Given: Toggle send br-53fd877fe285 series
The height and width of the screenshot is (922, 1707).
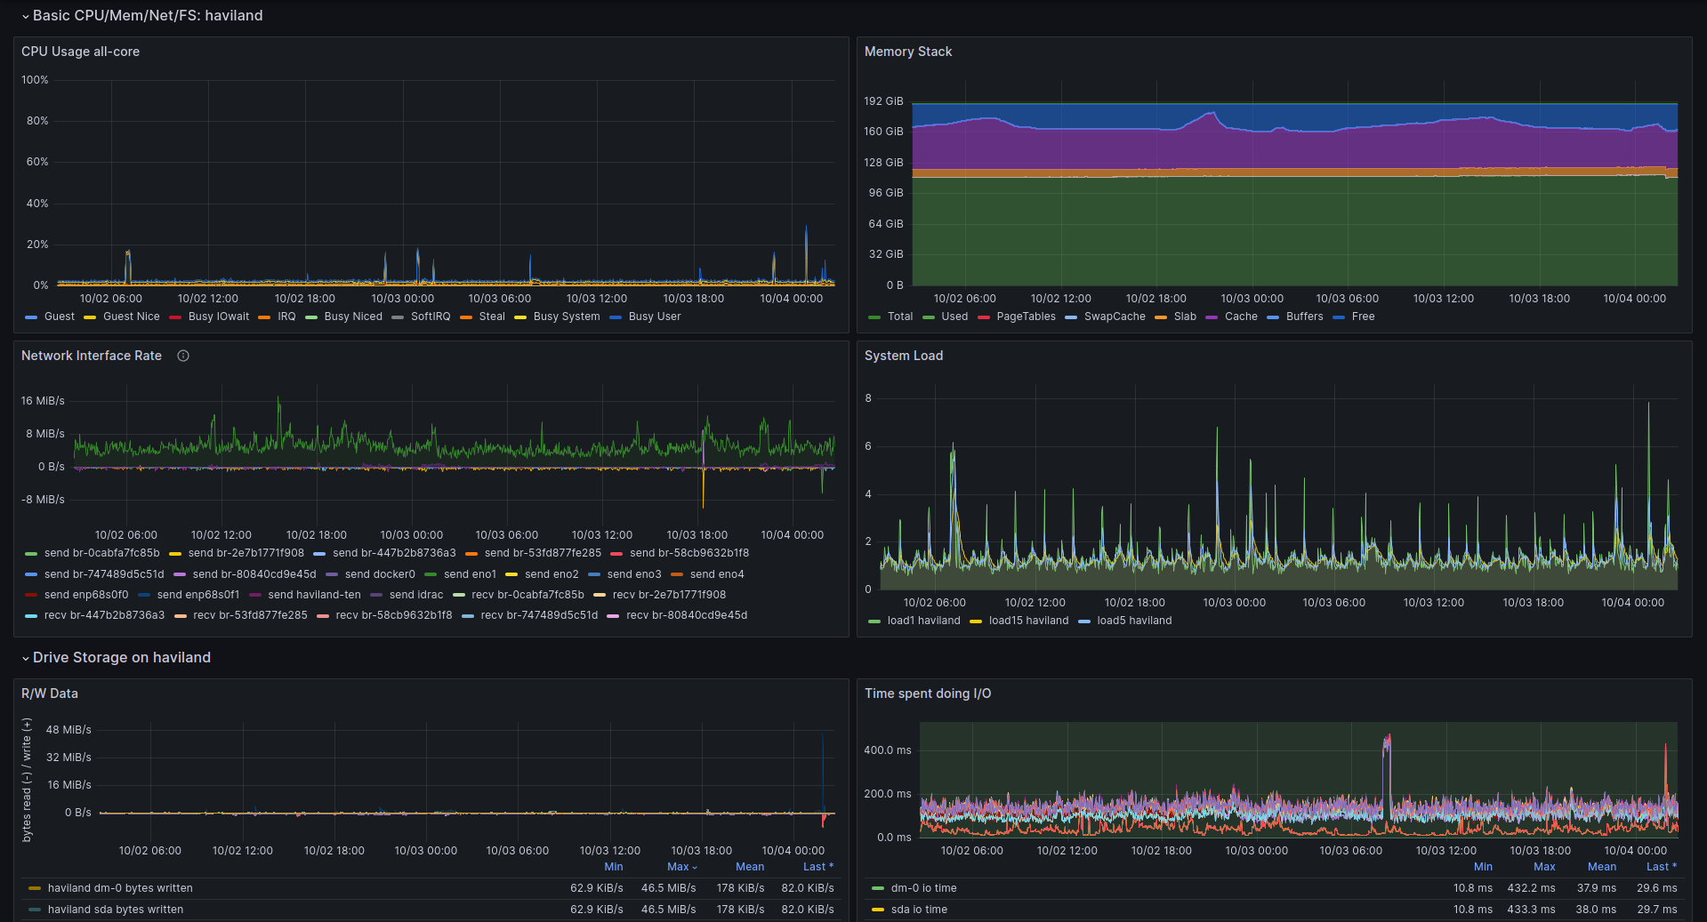Looking at the screenshot, I should (x=543, y=553).
